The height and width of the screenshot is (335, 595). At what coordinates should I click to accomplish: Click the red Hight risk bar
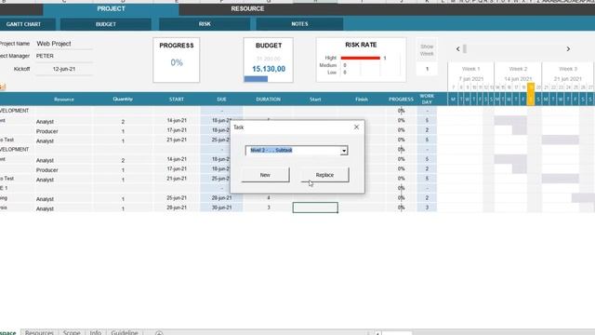tap(361, 58)
